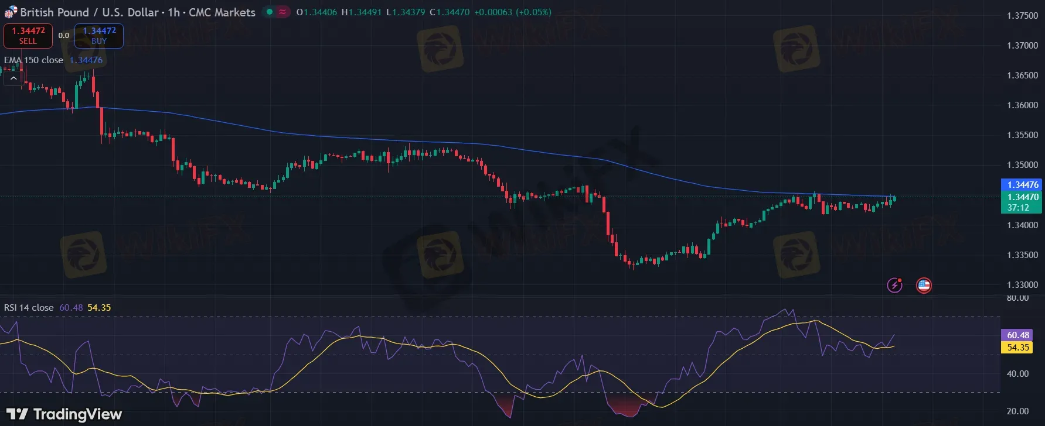Viewport: 1045px width, 426px height.
Task: Click the pink approximate-data indicator icon
Action: [x=283, y=12]
